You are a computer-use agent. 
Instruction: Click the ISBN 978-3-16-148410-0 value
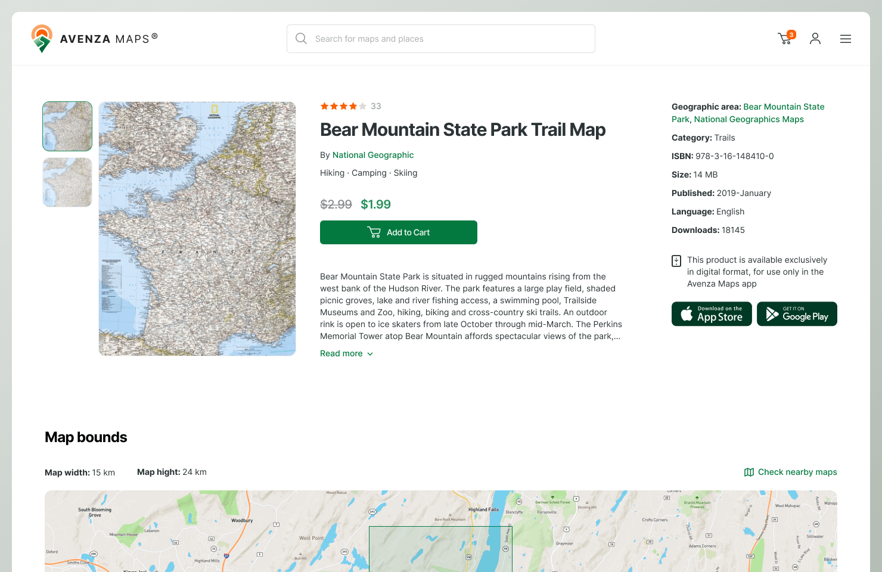coord(735,156)
